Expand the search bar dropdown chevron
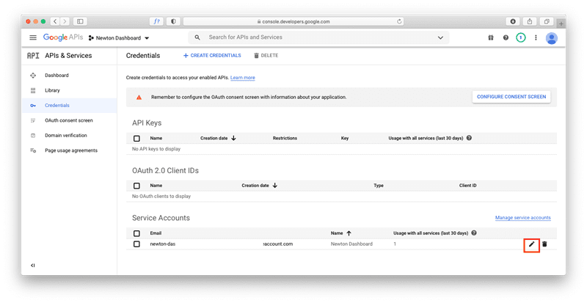Screen dimensions: 587x303 point(441,37)
